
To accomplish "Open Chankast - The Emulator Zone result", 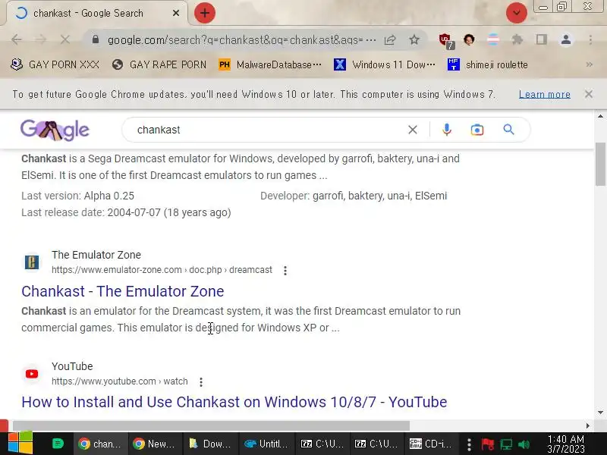I will tap(123, 291).
